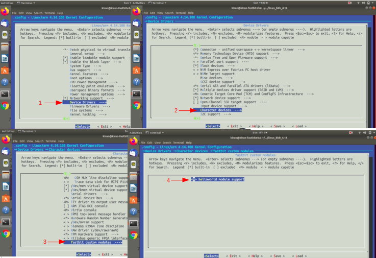Image resolution: width=376 pixels, height=258 pixels.
Task: Open Chrome in the dock beside the main kernel menu
Action: point(5,106)
